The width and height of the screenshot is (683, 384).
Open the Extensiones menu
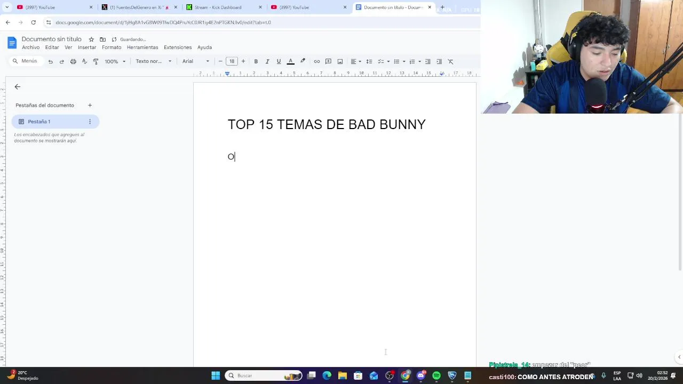tap(178, 47)
